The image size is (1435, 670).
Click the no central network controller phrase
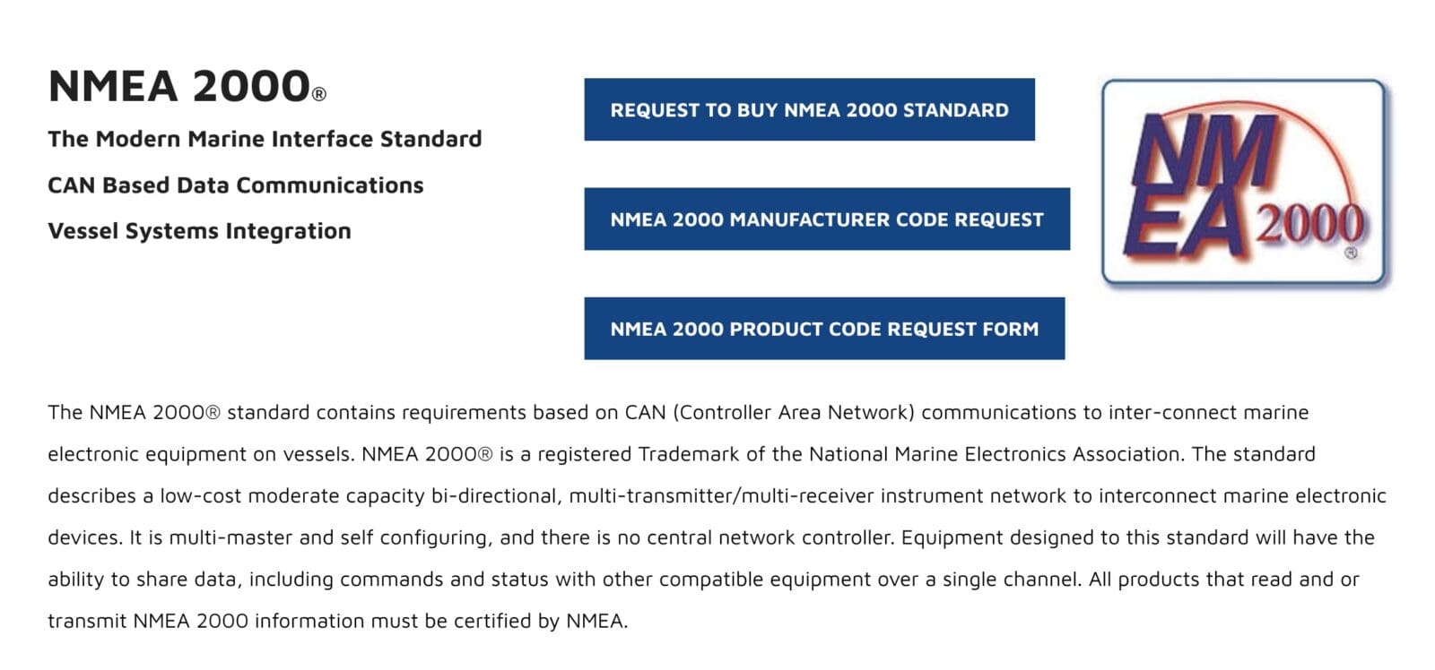(x=756, y=537)
